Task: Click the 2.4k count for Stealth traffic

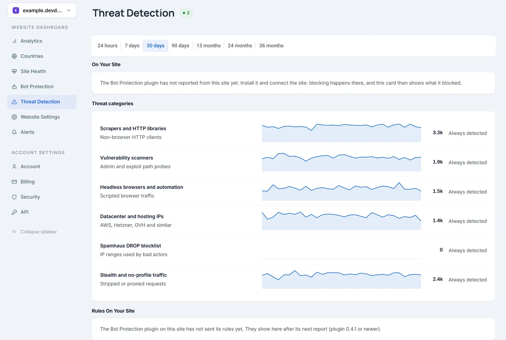Action: pyautogui.click(x=438, y=279)
